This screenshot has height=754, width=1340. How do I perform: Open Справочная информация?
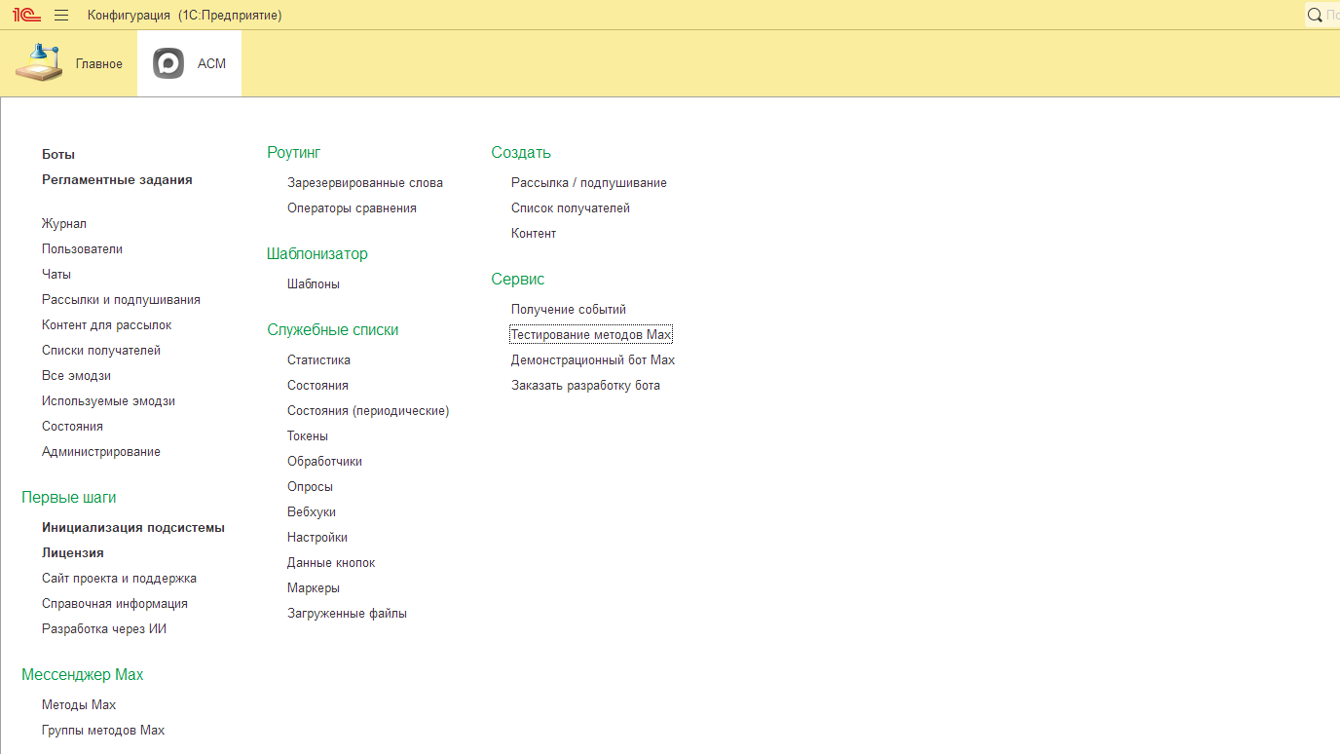pos(115,604)
